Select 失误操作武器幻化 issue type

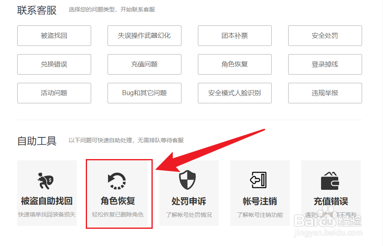144,36
